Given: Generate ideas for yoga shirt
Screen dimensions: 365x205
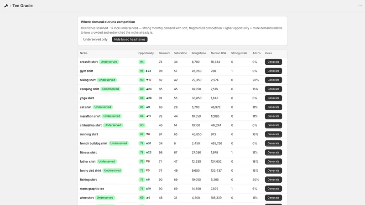Looking at the screenshot, I should click(273, 98).
